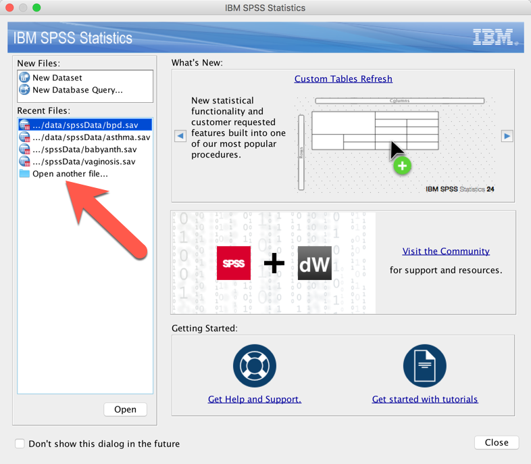Click the dW developerWorks logo
Screen dimensions: 531x464
315,263
